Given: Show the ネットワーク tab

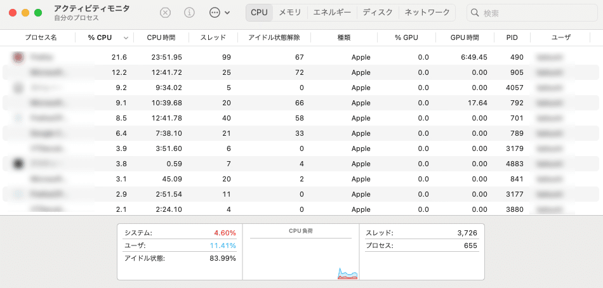Looking at the screenshot, I should coord(427,13).
